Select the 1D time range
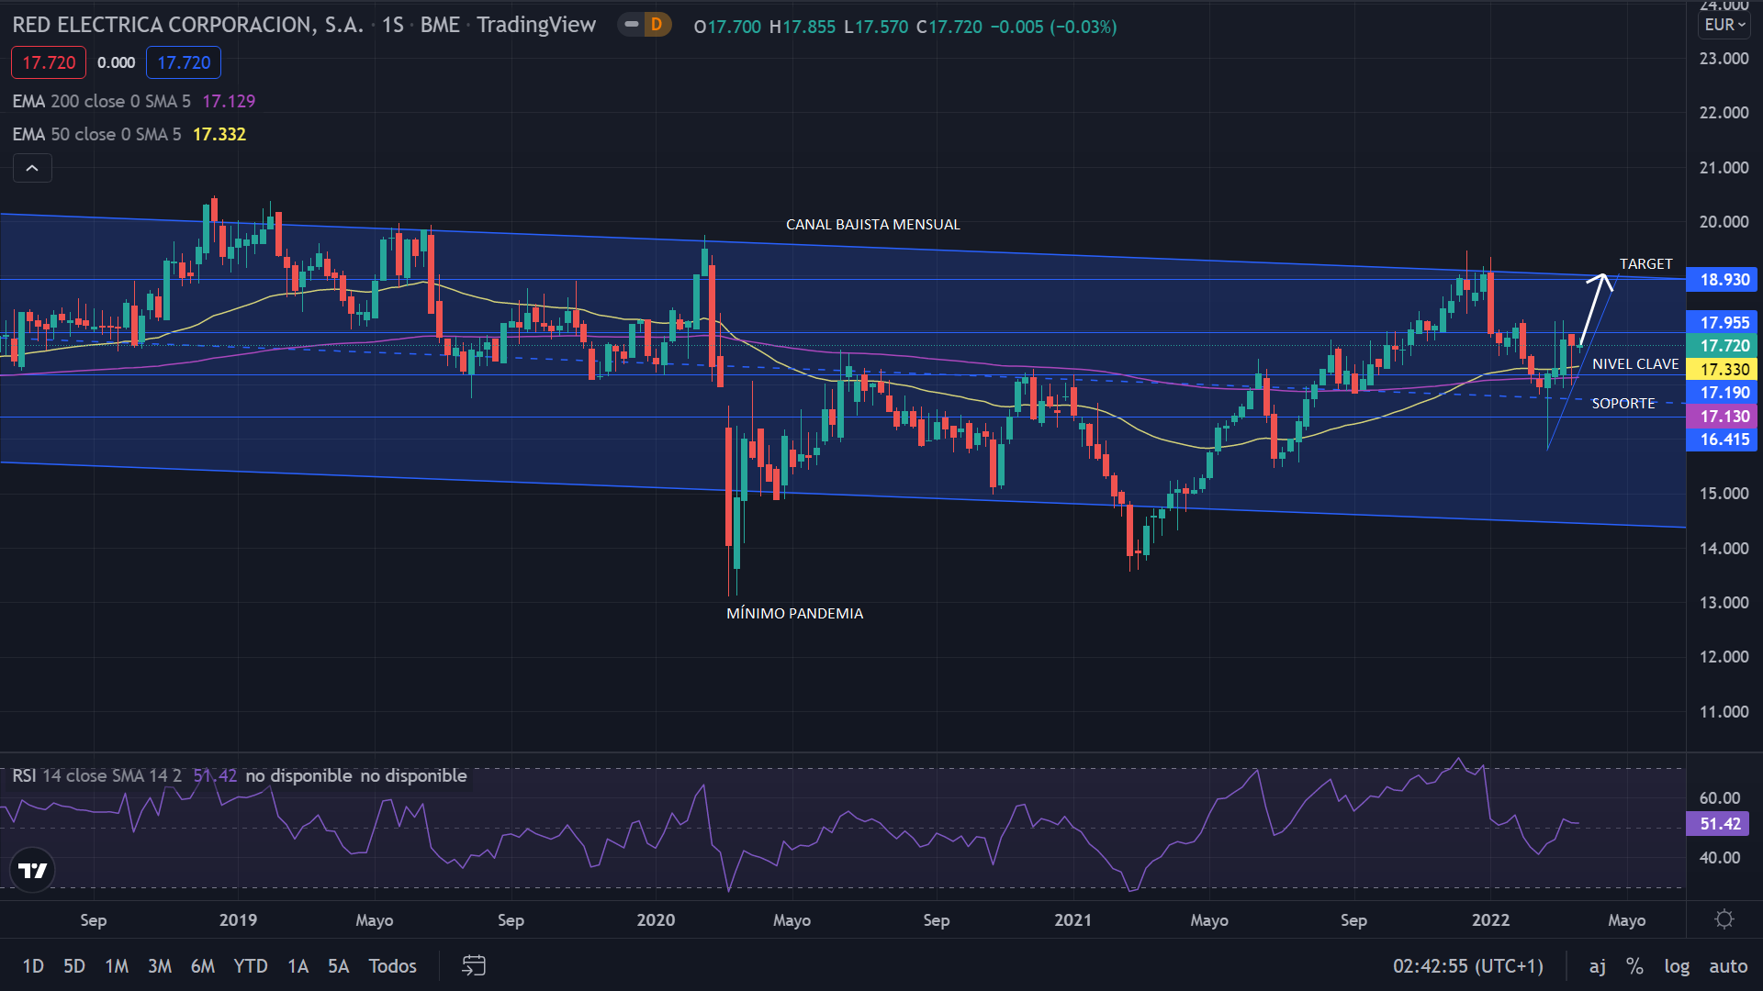The width and height of the screenshot is (1763, 991). pyautogui.click(x=33, y=966)
